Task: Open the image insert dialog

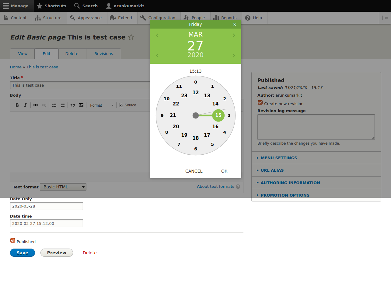Action: point(81,105)
